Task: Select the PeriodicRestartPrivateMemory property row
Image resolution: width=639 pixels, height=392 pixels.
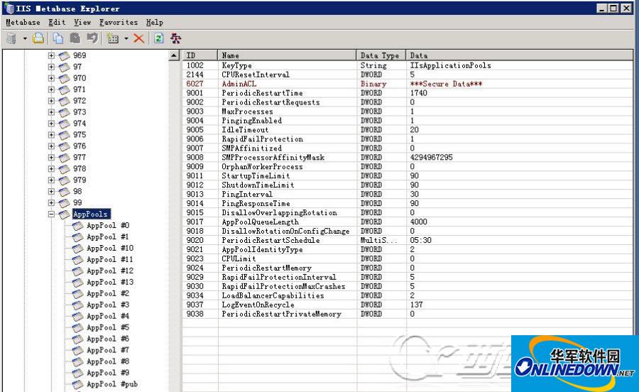Action: point(408,314)
